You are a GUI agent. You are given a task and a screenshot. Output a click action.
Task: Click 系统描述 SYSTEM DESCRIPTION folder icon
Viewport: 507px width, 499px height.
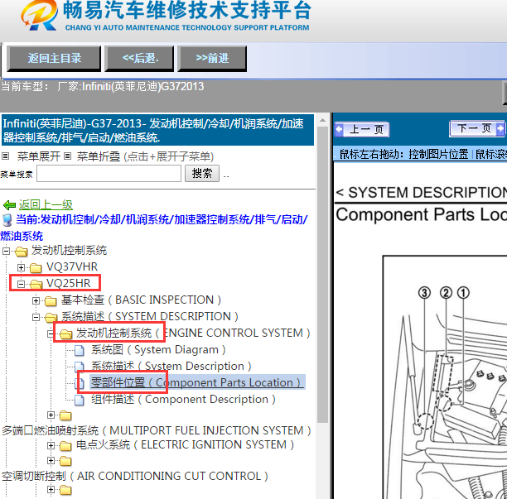[51, 317]
